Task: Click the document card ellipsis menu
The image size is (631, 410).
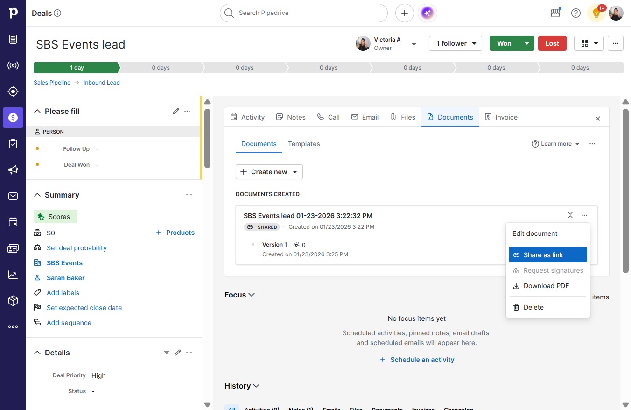Action: click(x=584, y=215)
